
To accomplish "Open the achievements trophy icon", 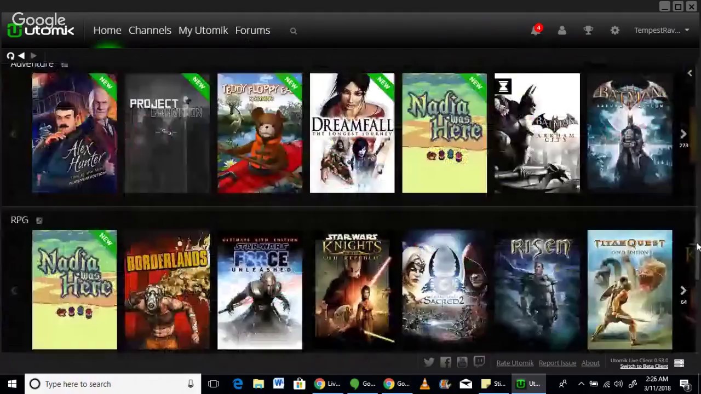I will (x=588, y=31).
